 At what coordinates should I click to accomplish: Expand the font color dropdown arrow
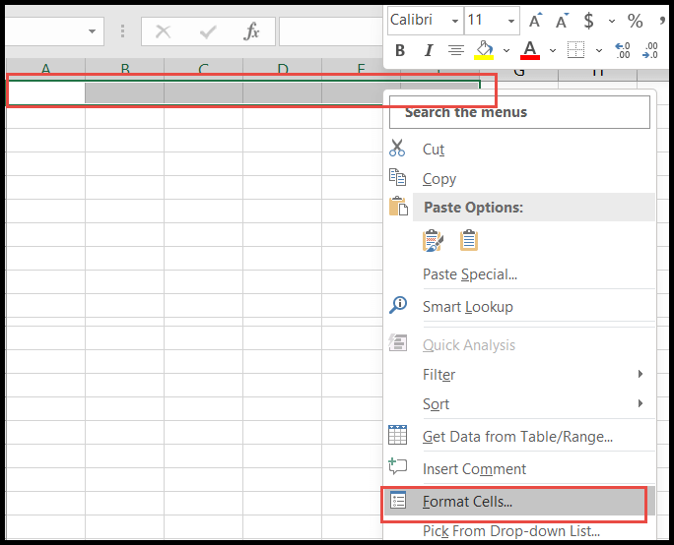pyautogui.click(x=553, y=50)
